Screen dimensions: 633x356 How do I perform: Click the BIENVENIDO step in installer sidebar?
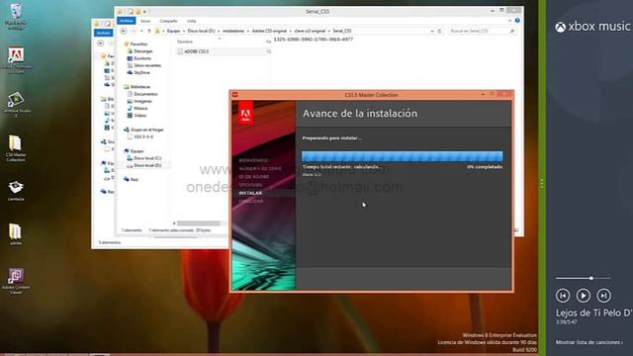point(253,160)
